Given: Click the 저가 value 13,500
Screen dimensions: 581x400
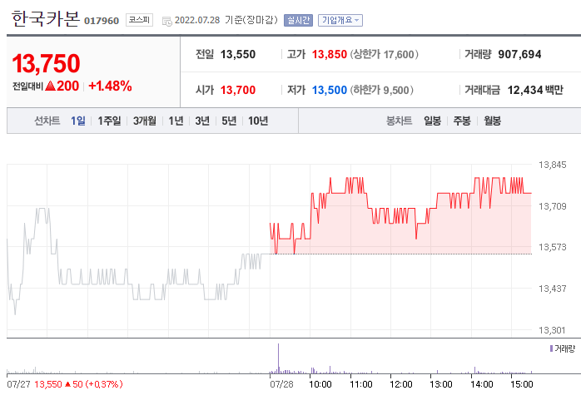Looking at the screenshot, I should coord(330,90).
